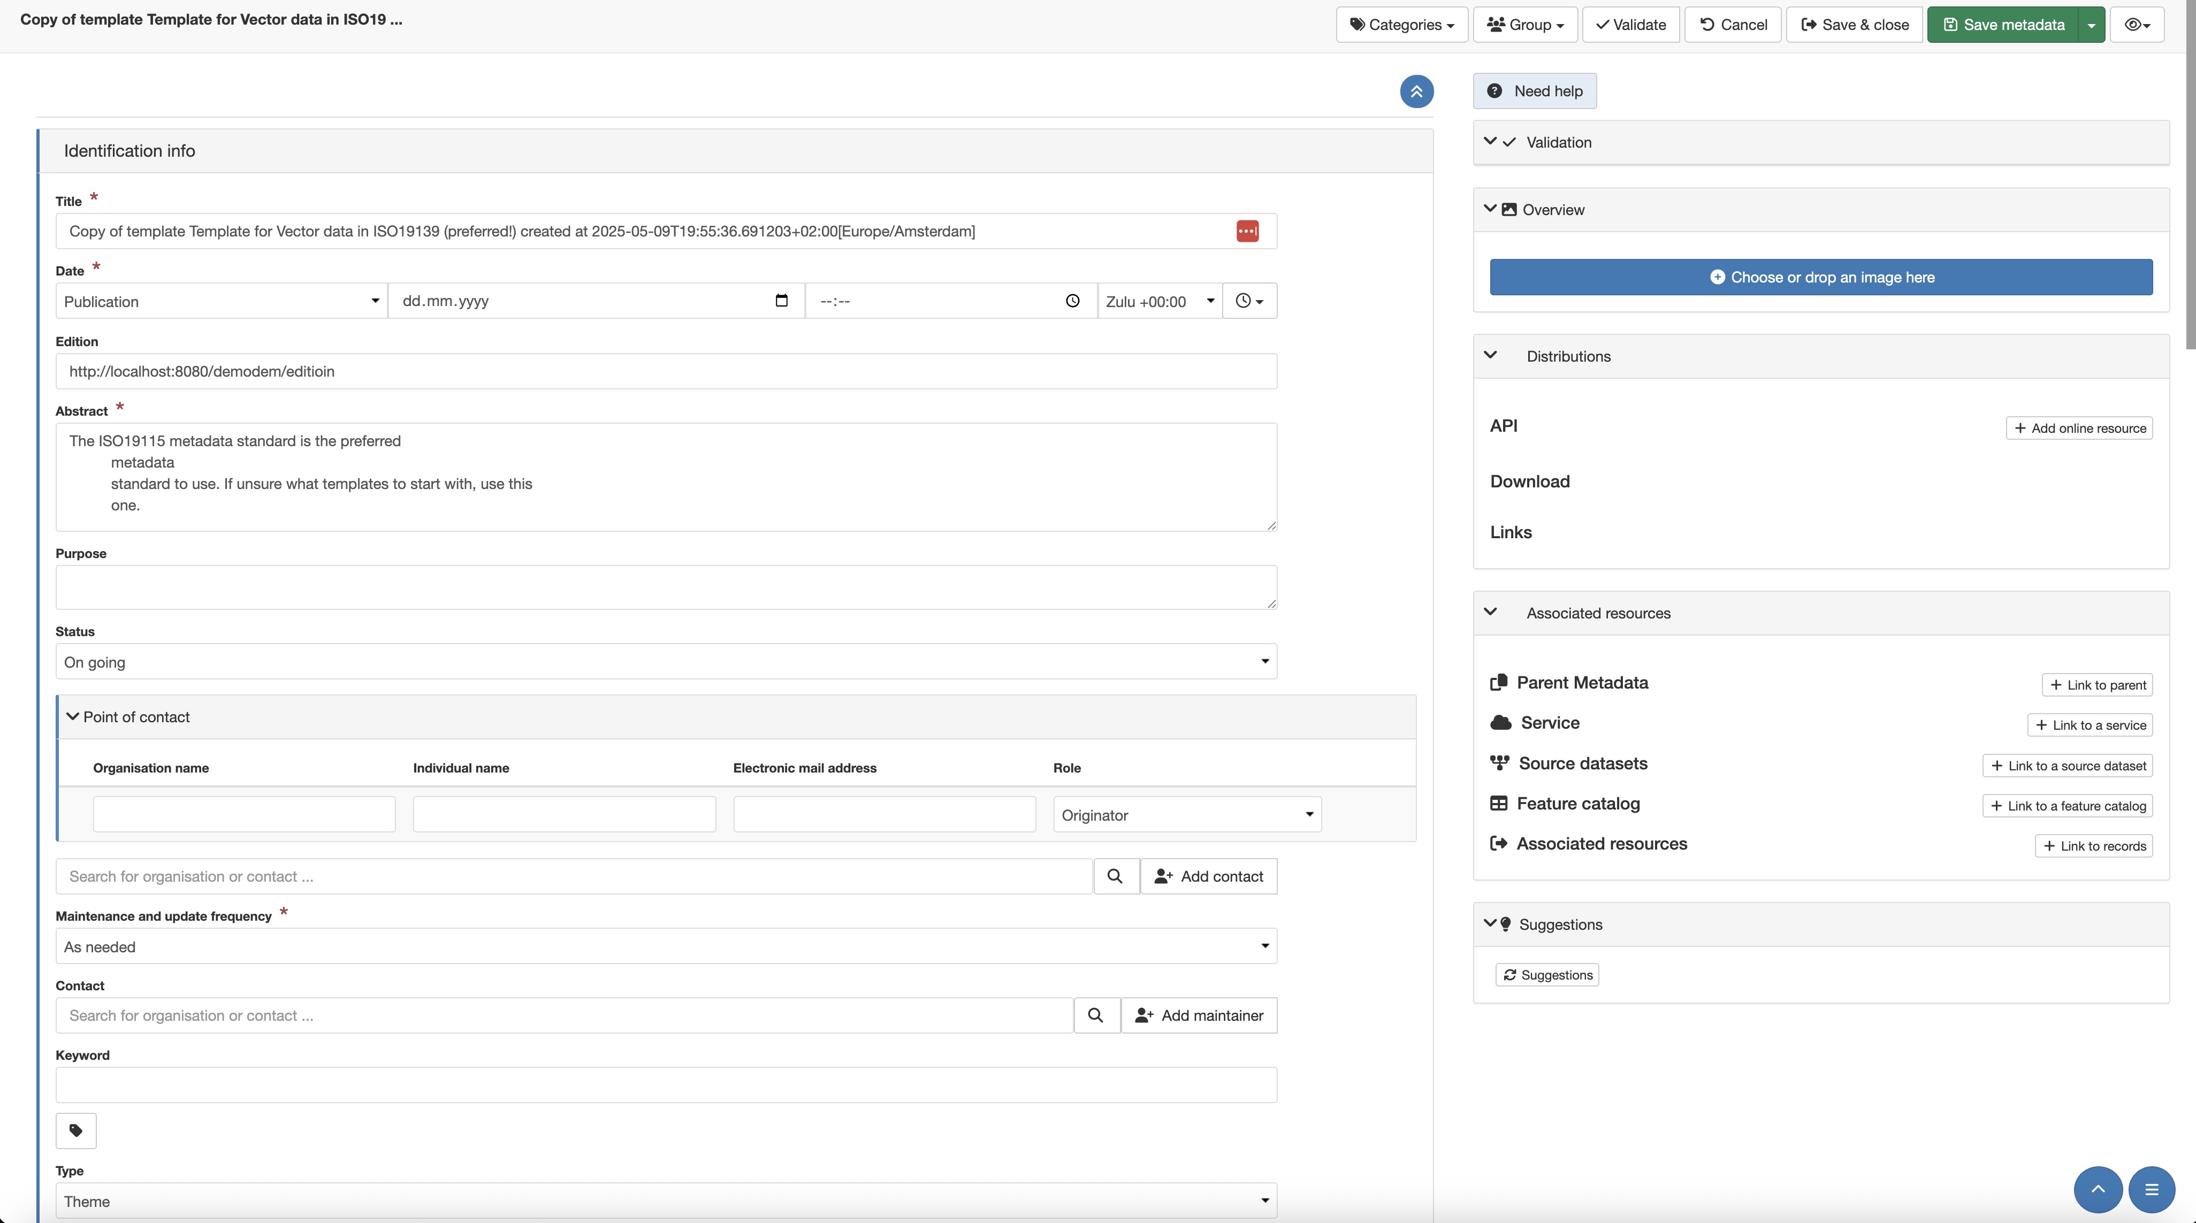Image resolution: width=2196 pixels, height=1223 pixels.
Task: Click Add online resource
Action: 2079,428
